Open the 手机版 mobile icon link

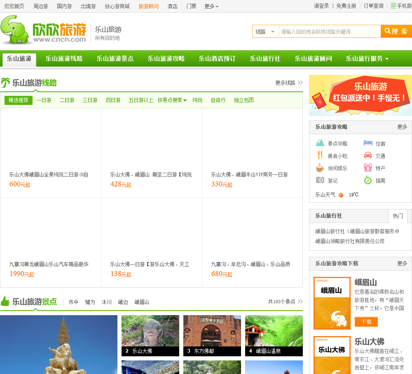[401, 6]
